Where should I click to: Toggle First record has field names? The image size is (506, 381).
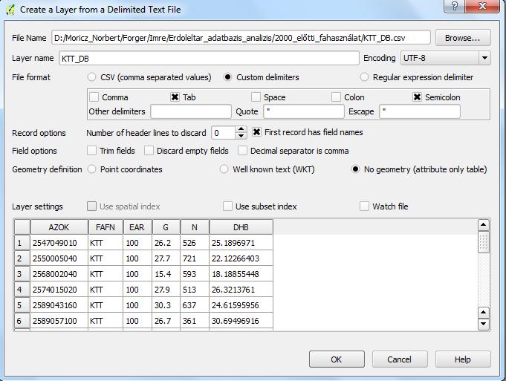click(256, 132)
